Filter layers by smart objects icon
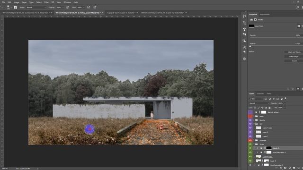This screenshot has height=170, width=303. tap(282, 99)
